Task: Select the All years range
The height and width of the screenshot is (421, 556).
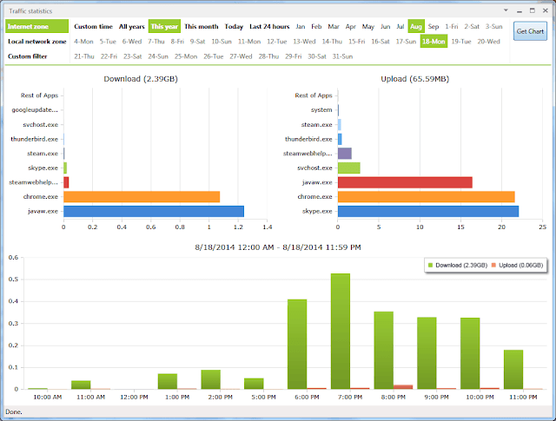Action: point(131,27)
